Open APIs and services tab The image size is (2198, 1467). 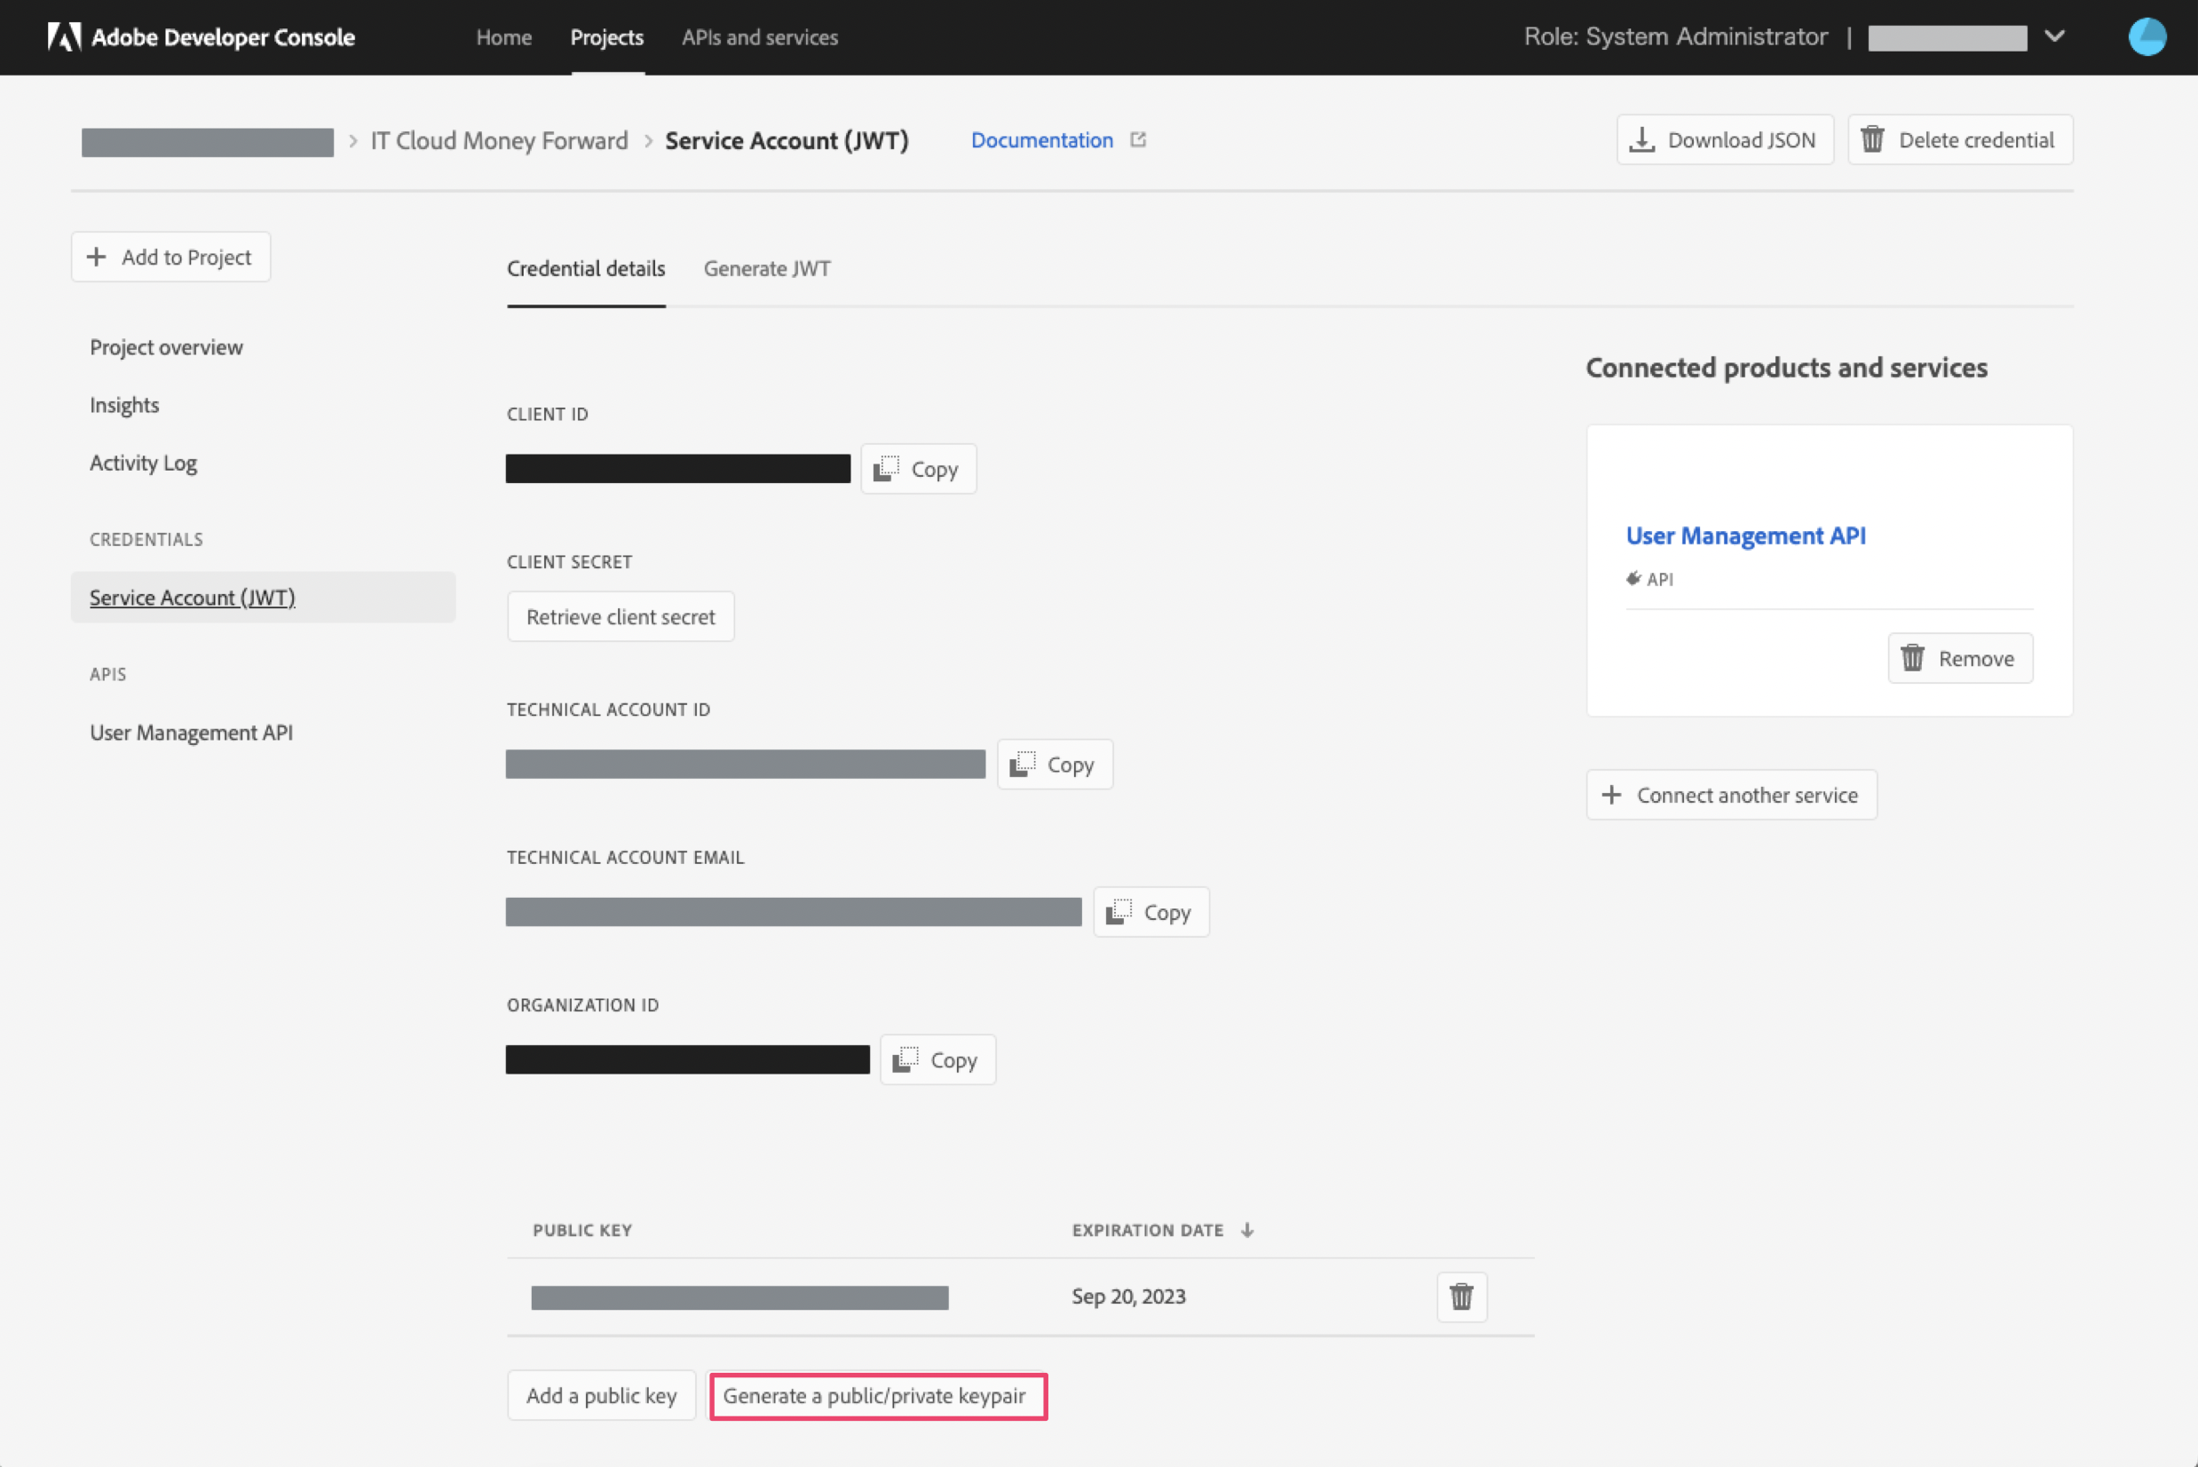pyautogui.click(x=760, y=36)
